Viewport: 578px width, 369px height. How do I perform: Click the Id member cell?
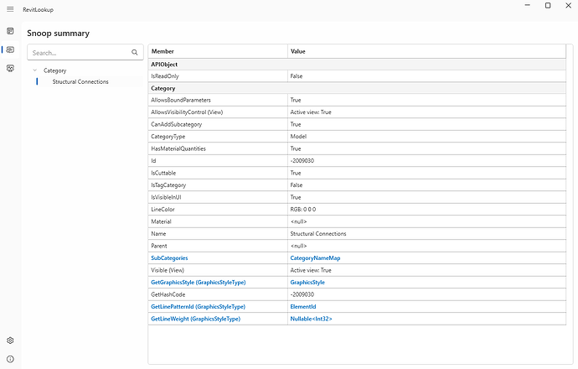(x=218, y=161)
